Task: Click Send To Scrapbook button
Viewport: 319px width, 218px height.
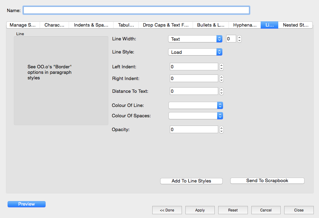Action: [267, 181]
